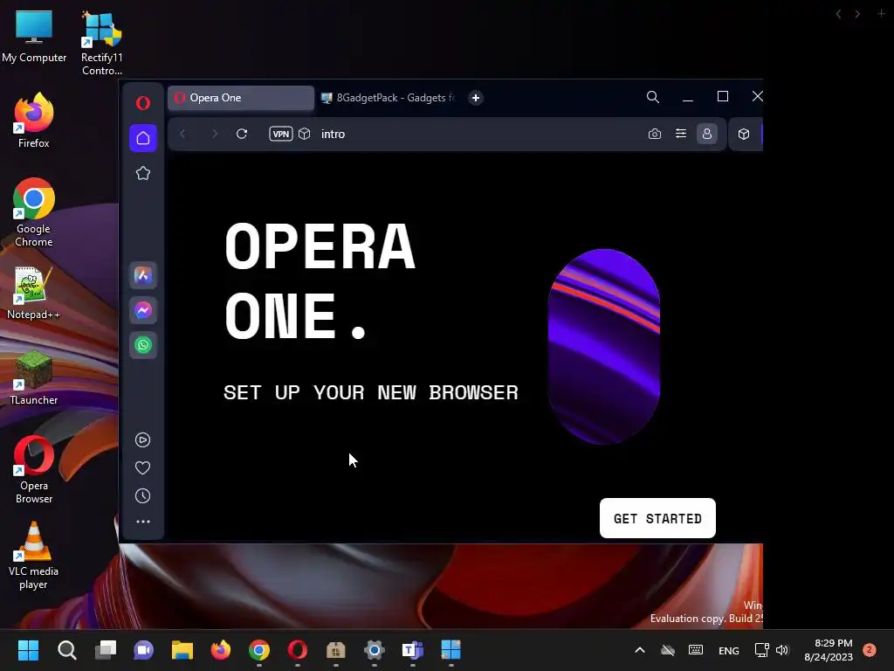Open Opera from the taskbar

click(298, 649)
